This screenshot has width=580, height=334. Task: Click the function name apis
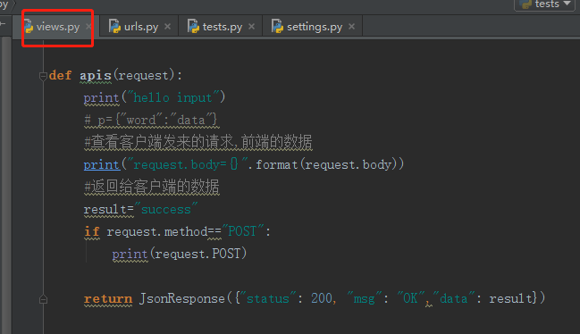click(x=96, y=76)
